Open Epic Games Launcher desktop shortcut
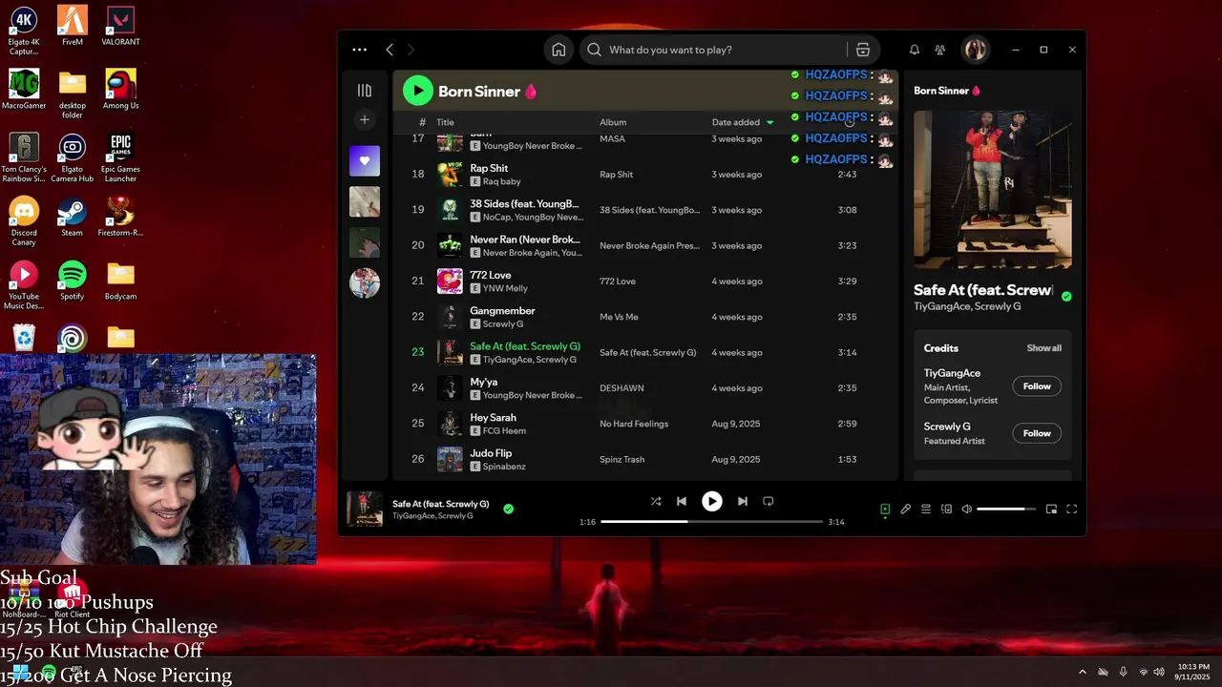Screen dimensions: 1222x687 tap(120, 157)
